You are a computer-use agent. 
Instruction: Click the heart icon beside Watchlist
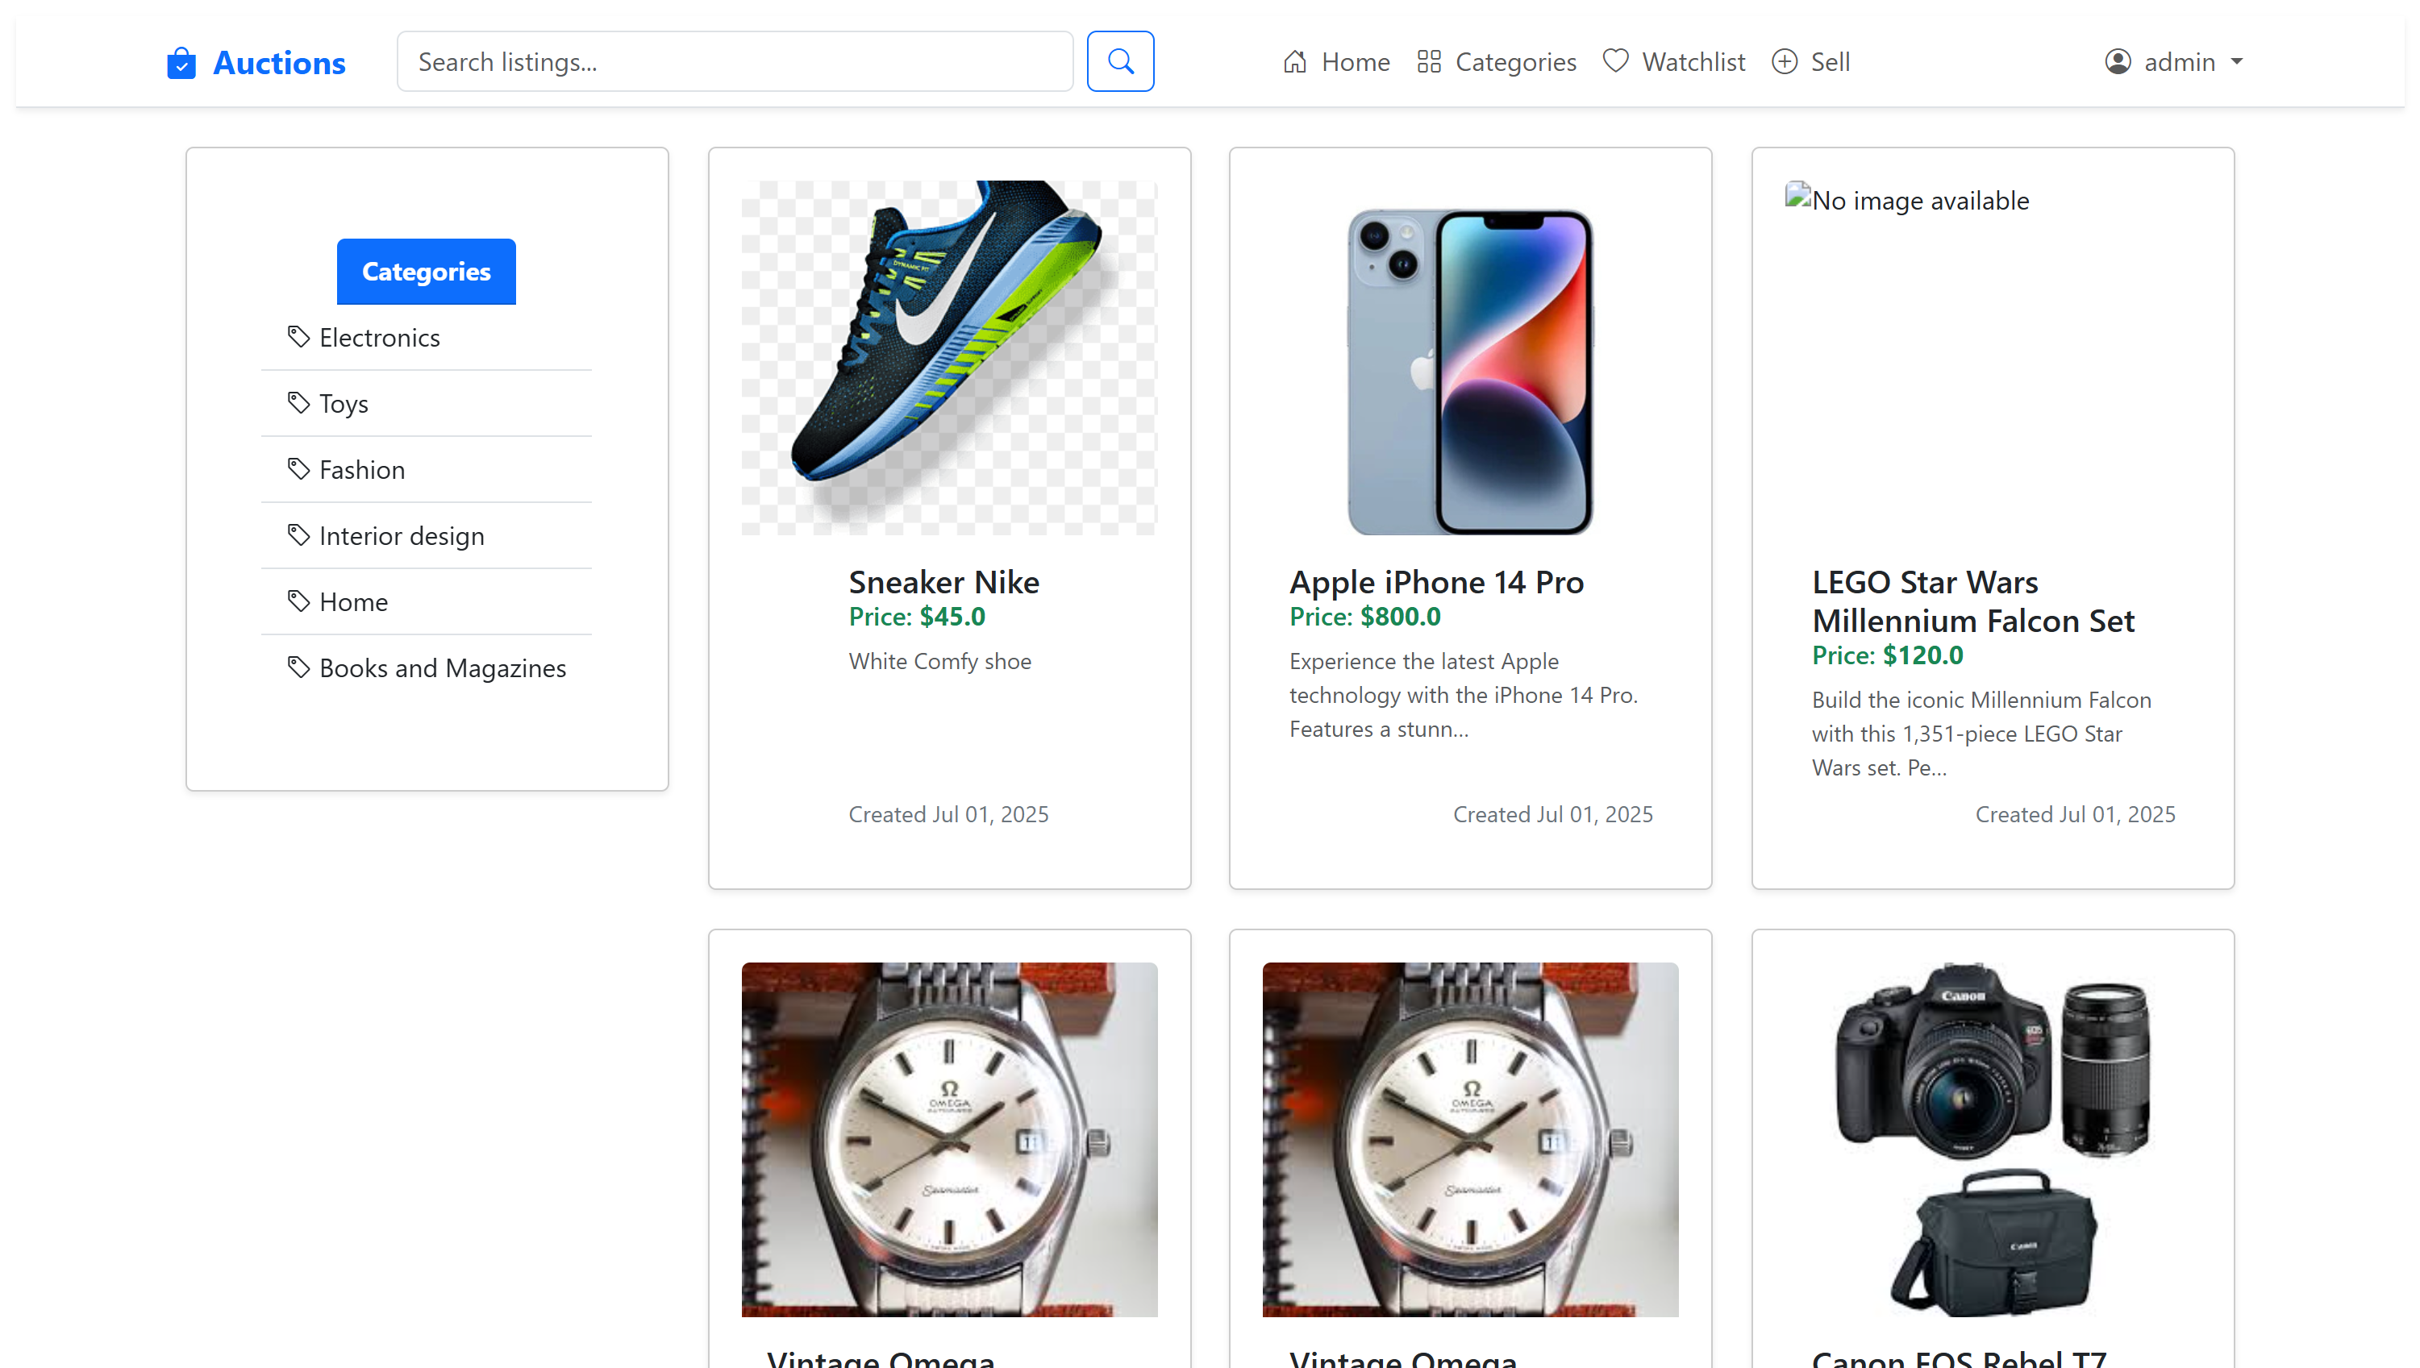[x=1615, y=61]
